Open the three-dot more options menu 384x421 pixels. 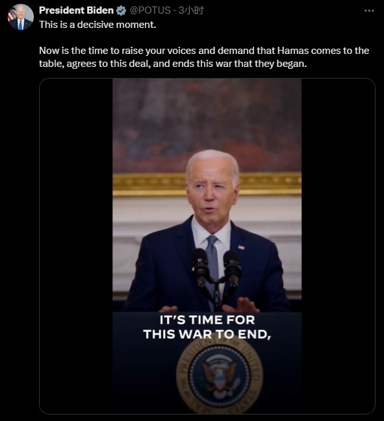click(369, 11)
